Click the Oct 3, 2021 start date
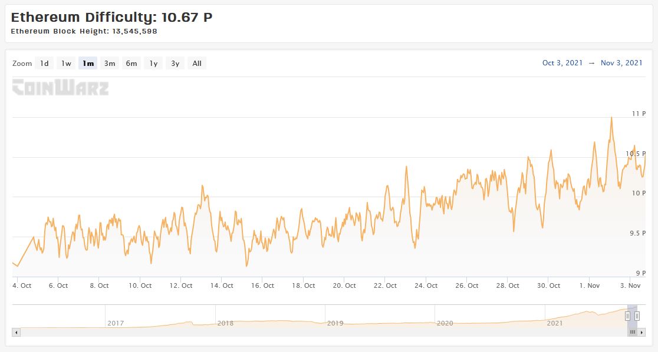This screenshot has width=658, height=352. [x=562, y=63]
